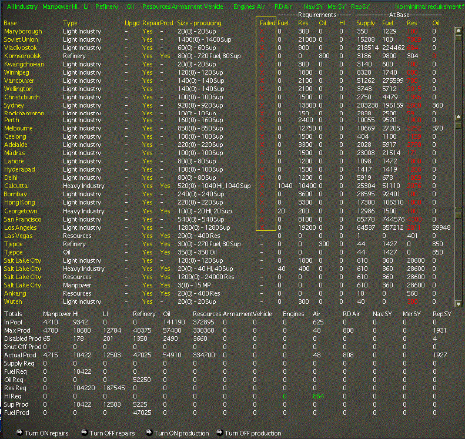
Task: Toggle repair Yes for Soviet Union
Action: [x=147, y=39]
